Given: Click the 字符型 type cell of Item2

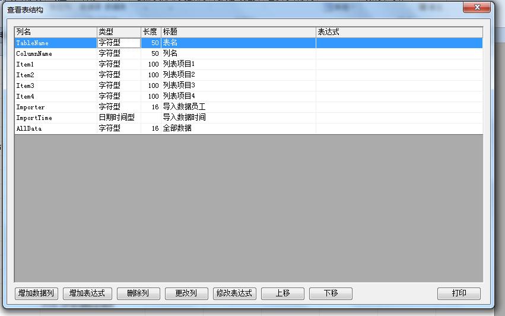Looking at the screenshot, I should [x=119, y=75].
